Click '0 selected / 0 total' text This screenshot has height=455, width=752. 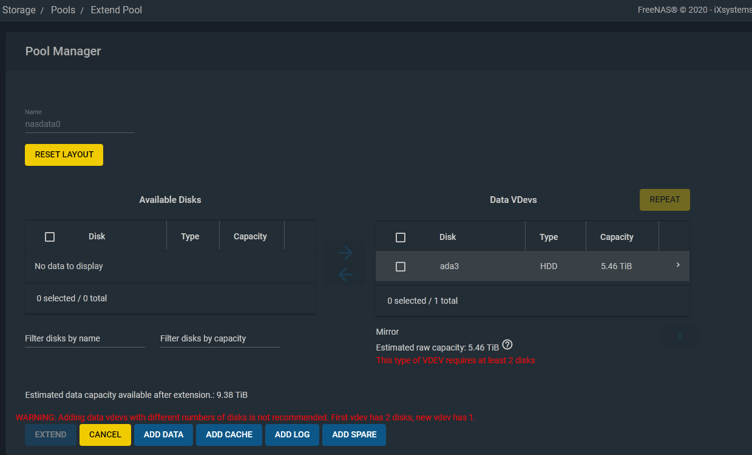(72, 298)
